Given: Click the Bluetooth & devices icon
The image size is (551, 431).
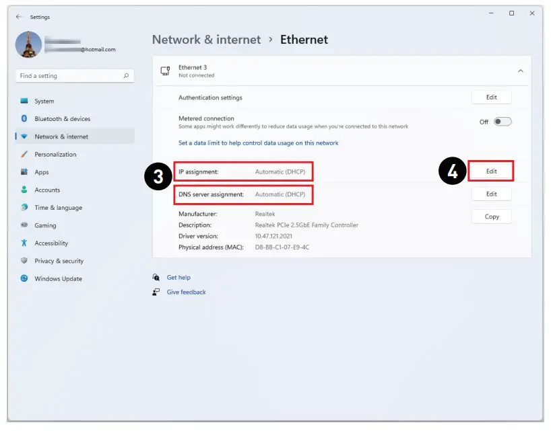Looking at the screenshot, I should point(24,119).
